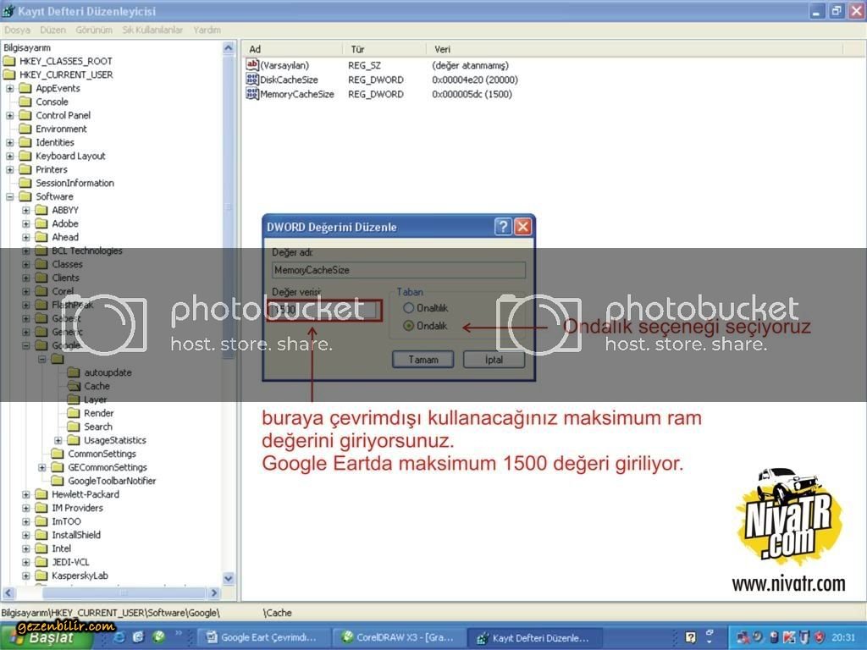
Task: Expand the Adobe registry key
Action: [x=26, y=223]
